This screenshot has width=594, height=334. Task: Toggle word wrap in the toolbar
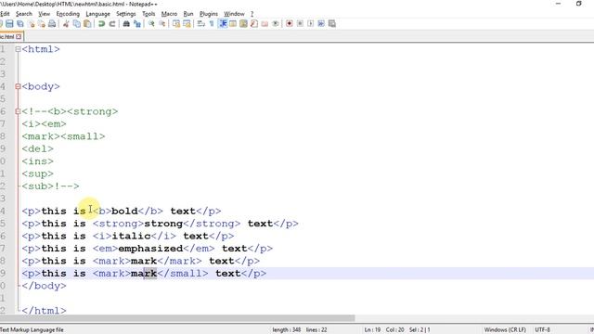point(201,24)
